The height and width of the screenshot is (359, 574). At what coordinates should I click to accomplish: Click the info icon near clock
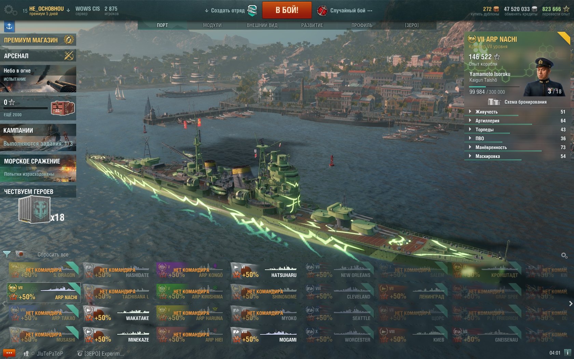click(567, 353)
